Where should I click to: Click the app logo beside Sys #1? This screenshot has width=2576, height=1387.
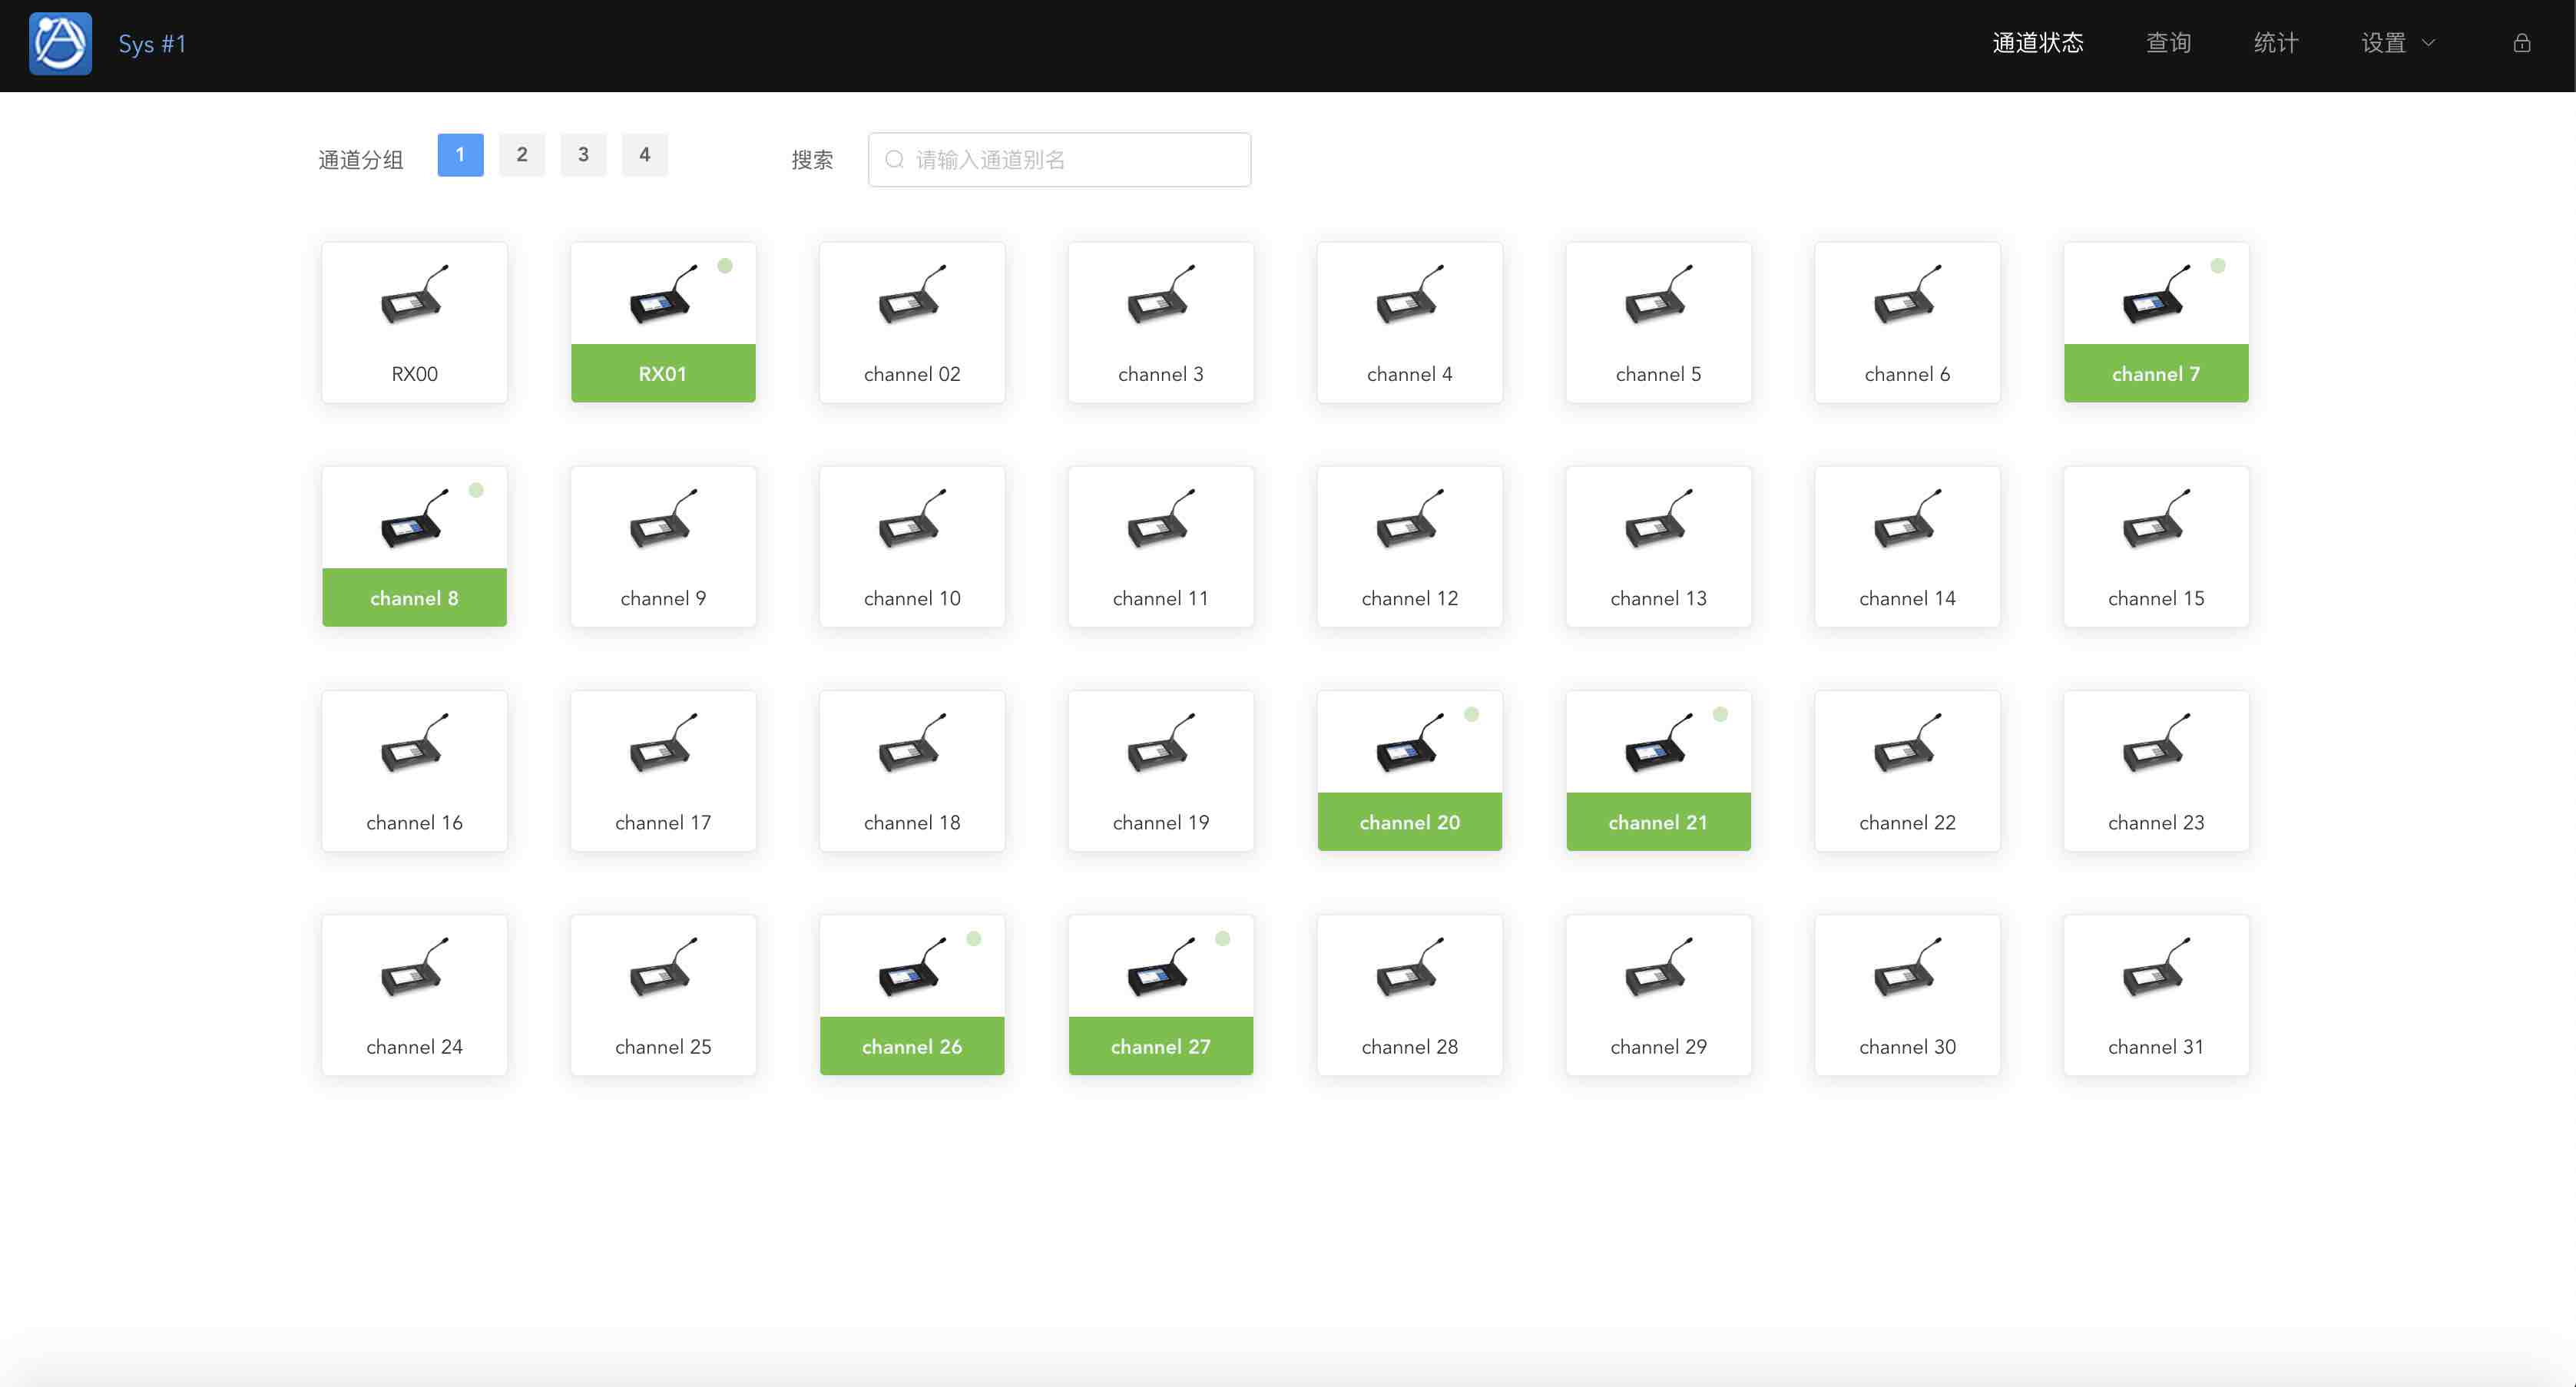coord(60,43)
